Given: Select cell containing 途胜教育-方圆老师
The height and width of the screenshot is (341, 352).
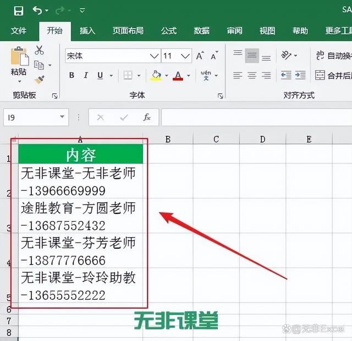Looking at the screenshot, I should point(81,216).
